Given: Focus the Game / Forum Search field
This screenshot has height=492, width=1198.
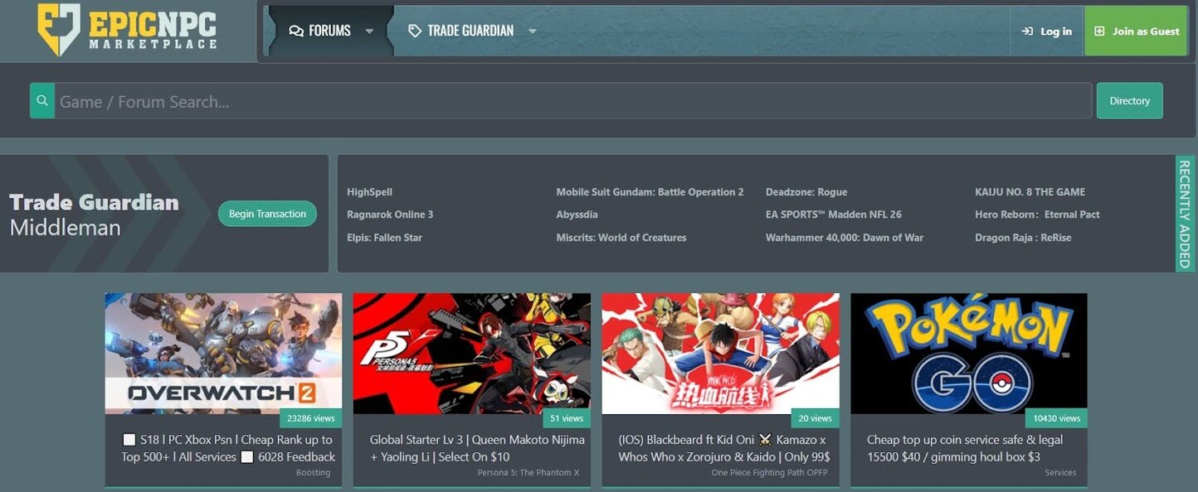Looking at the screenshot, I should pos(572,101).
